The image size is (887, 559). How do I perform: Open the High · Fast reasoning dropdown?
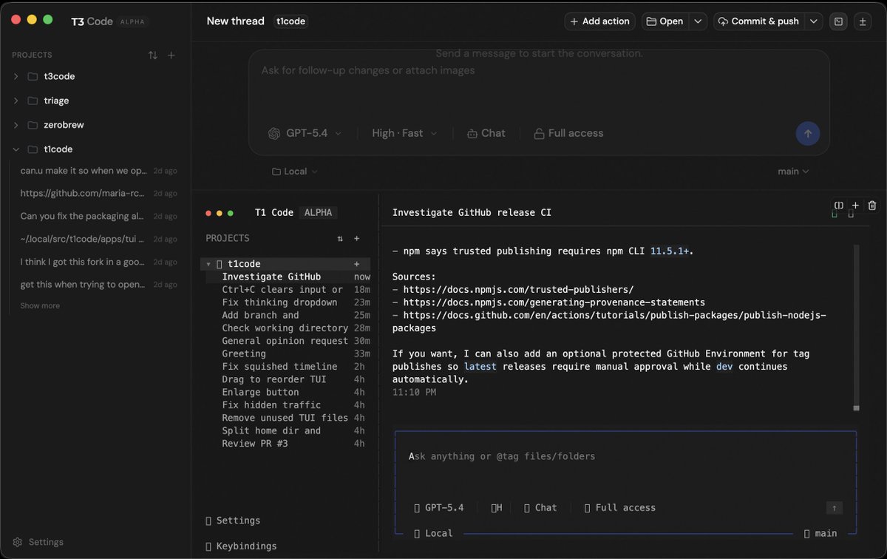point(404,133)
